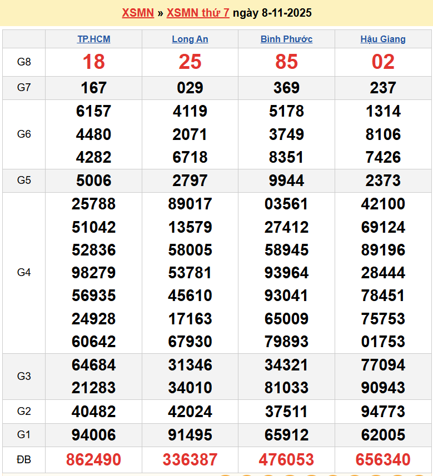Select the G8 number 02 for Hậu Giang

(x=383, y=62)
